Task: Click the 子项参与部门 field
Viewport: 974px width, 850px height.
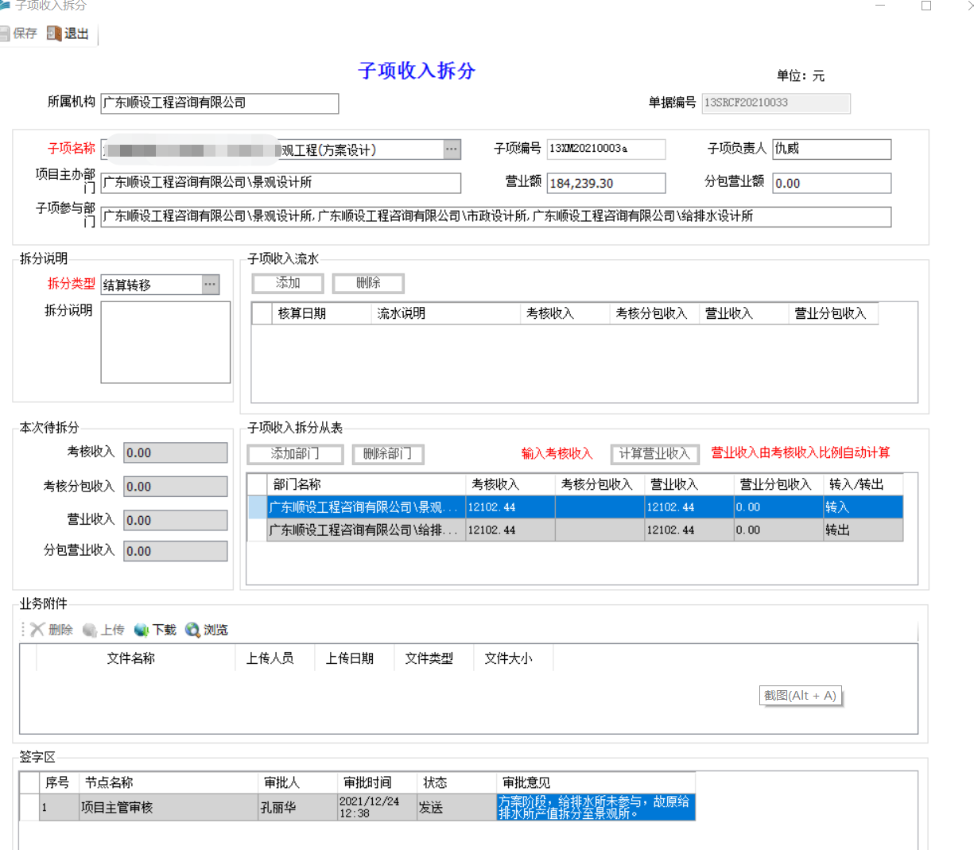Action: (x=496, y=217)
